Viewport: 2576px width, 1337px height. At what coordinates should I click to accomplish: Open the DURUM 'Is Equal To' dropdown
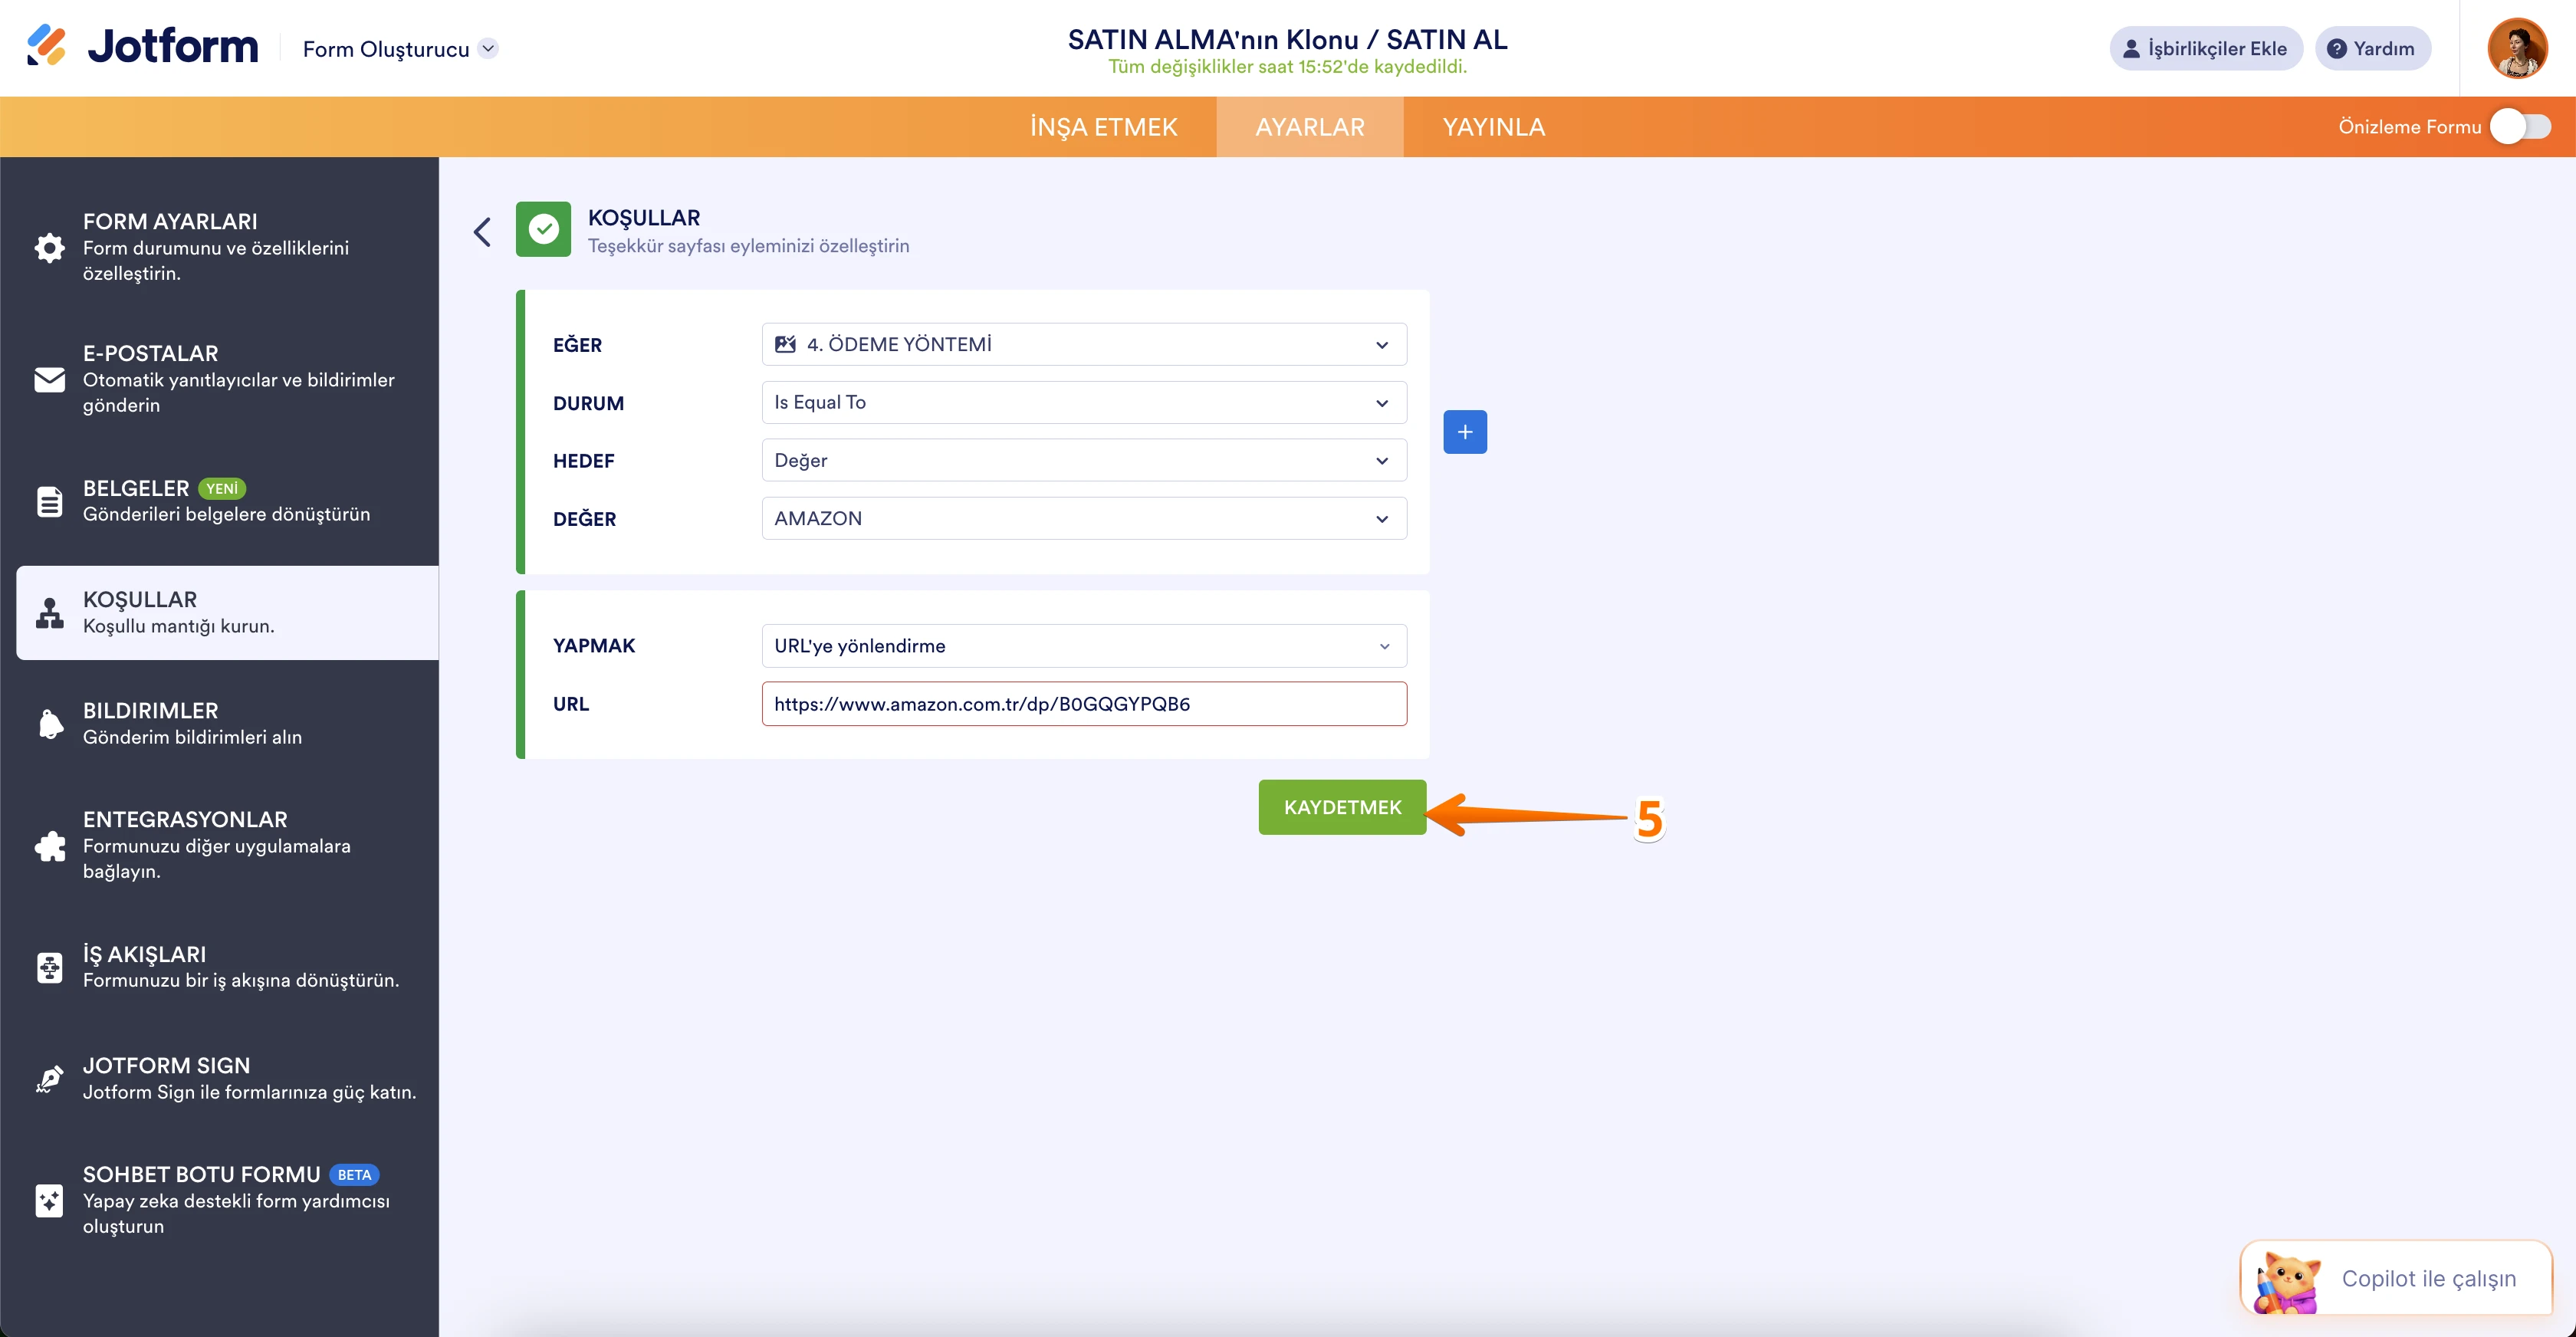coord(1083,403)
